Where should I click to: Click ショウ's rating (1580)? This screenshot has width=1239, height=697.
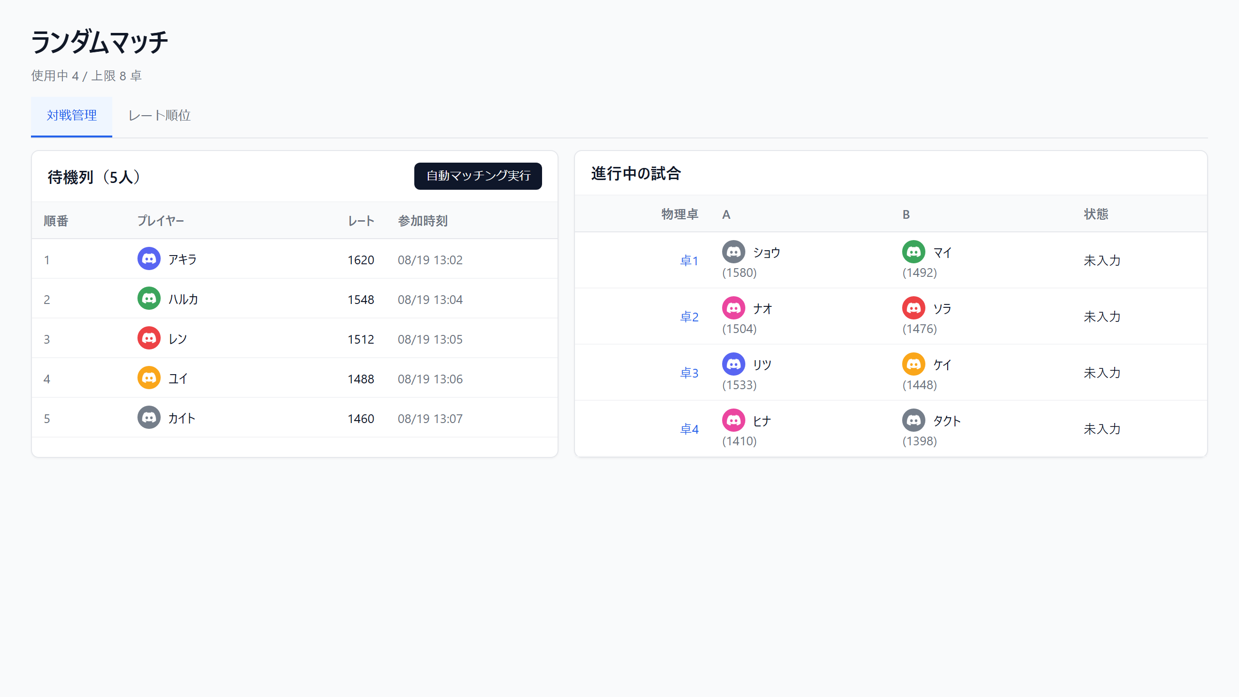pos(740,273)
